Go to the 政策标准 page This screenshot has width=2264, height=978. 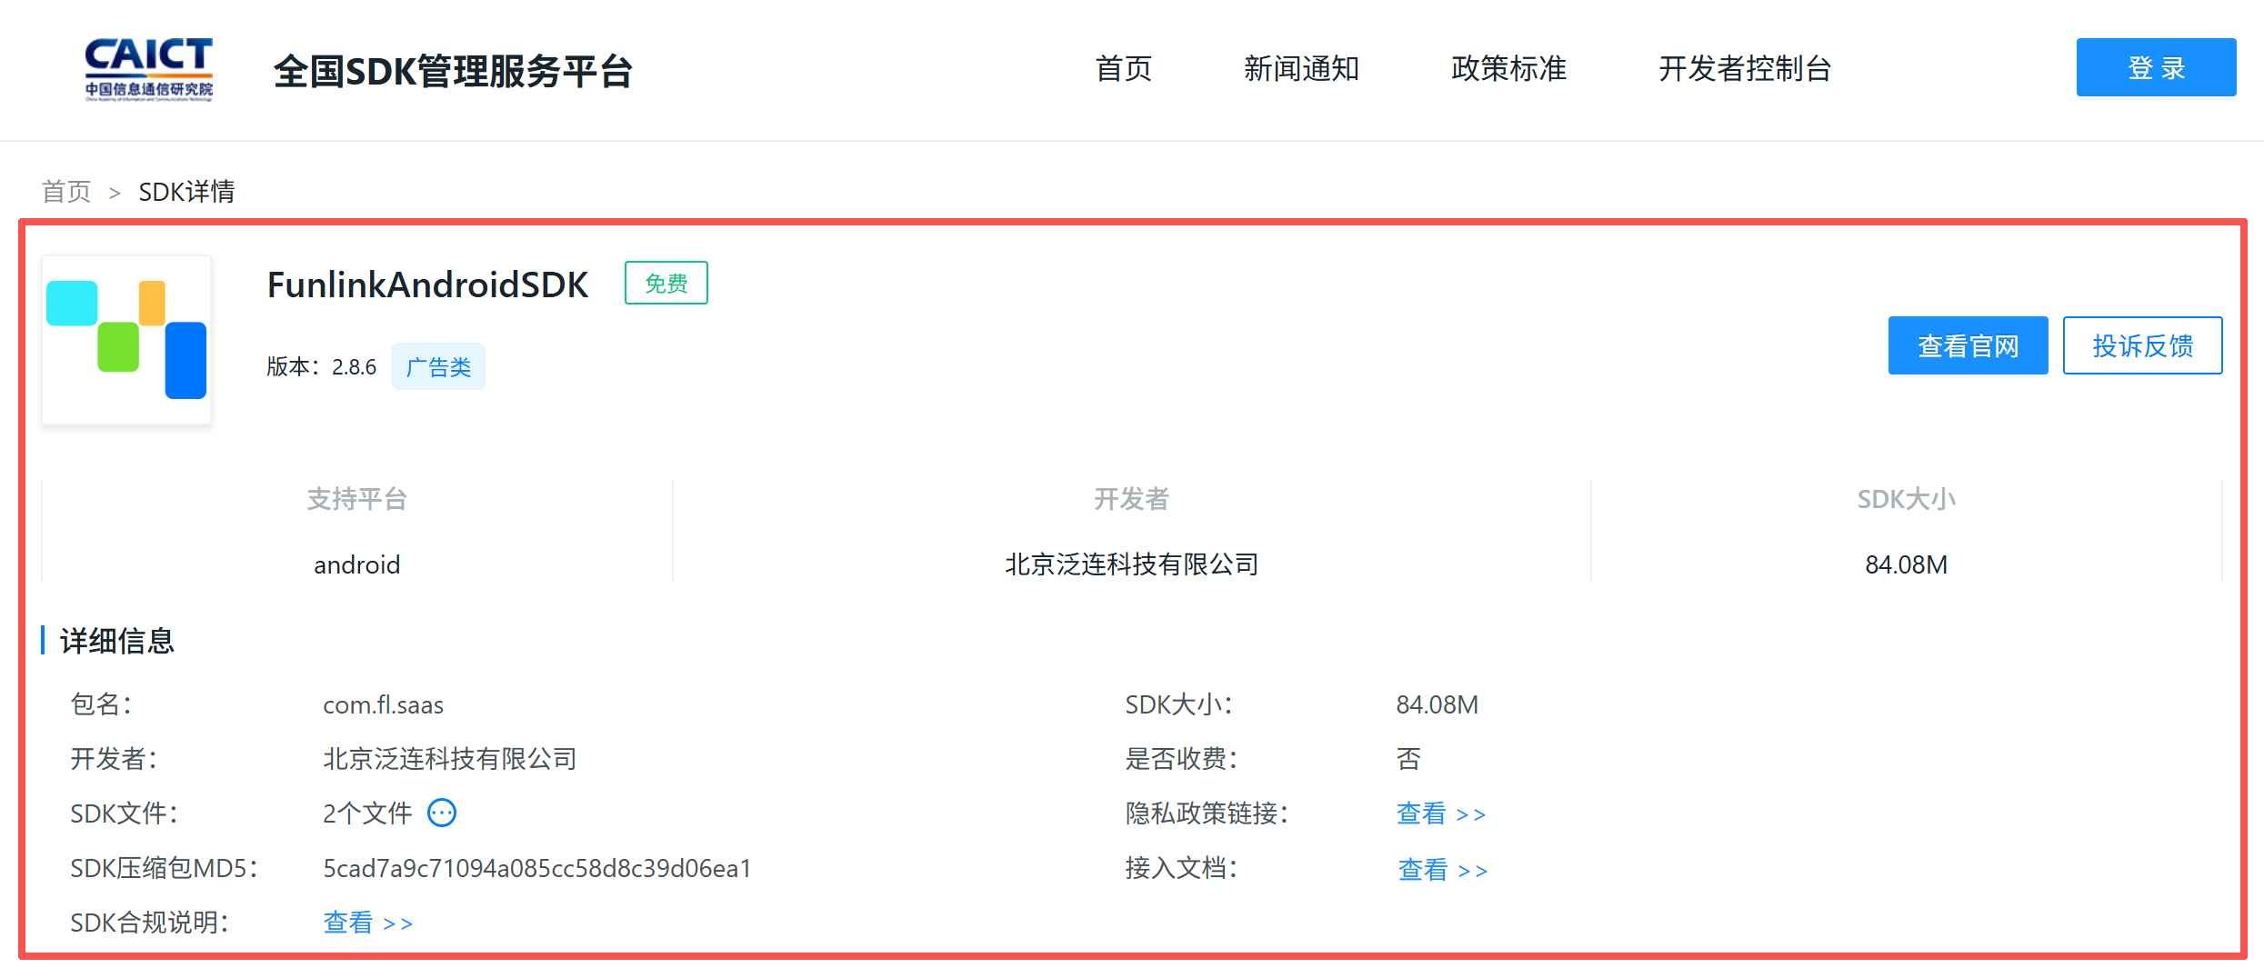coord(1508,69)
